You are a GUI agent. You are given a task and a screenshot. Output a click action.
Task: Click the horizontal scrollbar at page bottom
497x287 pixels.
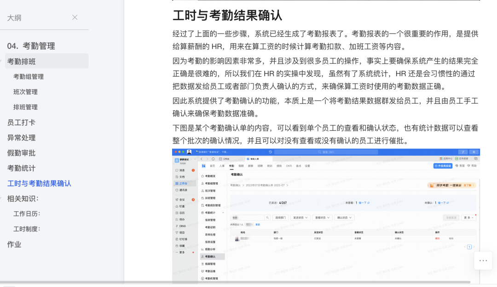pyautogui.click(x=235, y=282)
